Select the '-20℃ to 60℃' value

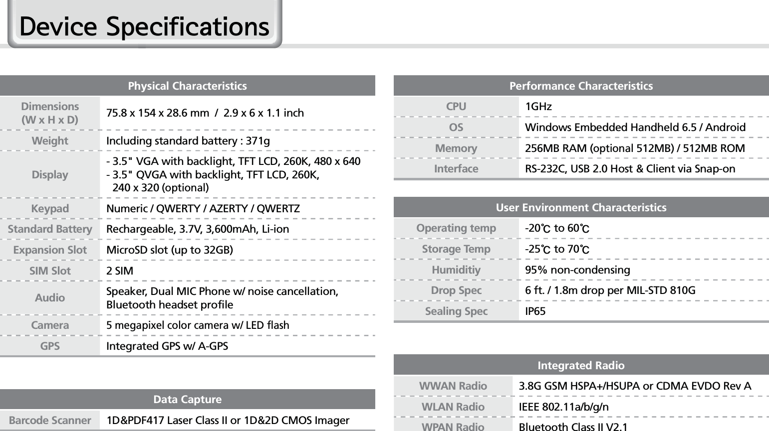(557, 229)
